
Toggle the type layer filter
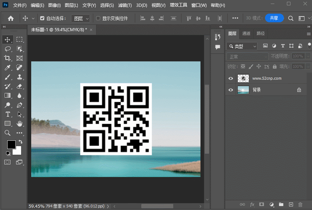point(283,46)
